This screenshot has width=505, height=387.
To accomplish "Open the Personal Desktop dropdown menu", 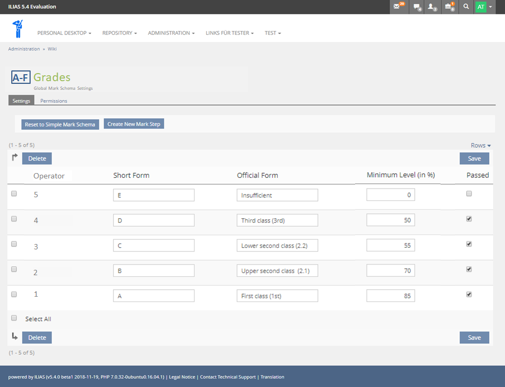I will click(x=64, y=33).
